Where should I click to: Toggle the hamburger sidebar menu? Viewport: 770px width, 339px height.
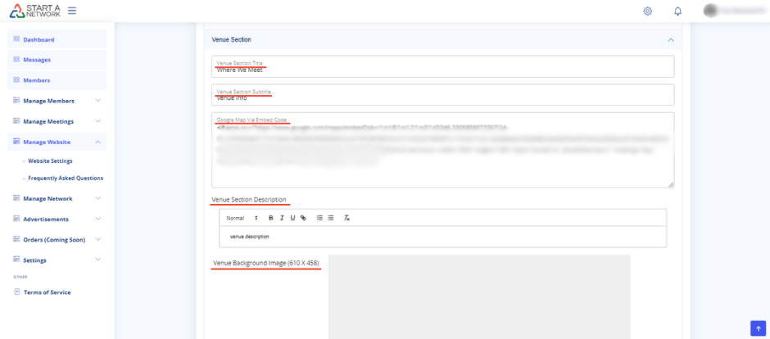[x=72, y=11]
